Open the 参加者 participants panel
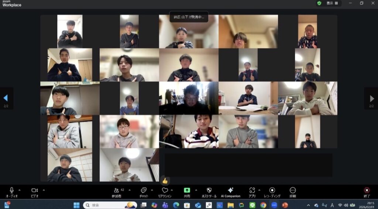378x209 pixels. click(x=117, y=191)
